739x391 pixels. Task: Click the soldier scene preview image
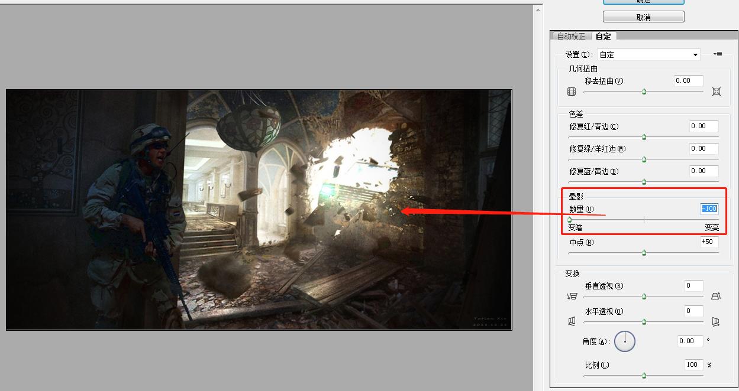[259, 210]
